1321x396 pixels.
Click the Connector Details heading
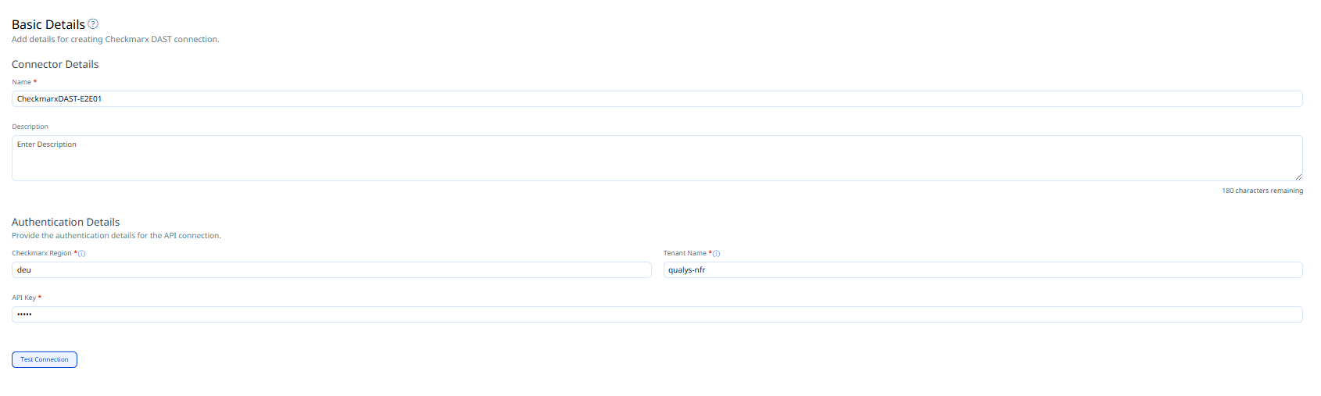click(55, 65)
